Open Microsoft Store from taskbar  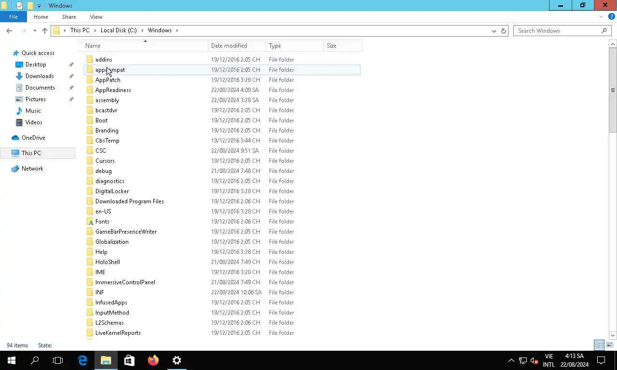[129, 360]
